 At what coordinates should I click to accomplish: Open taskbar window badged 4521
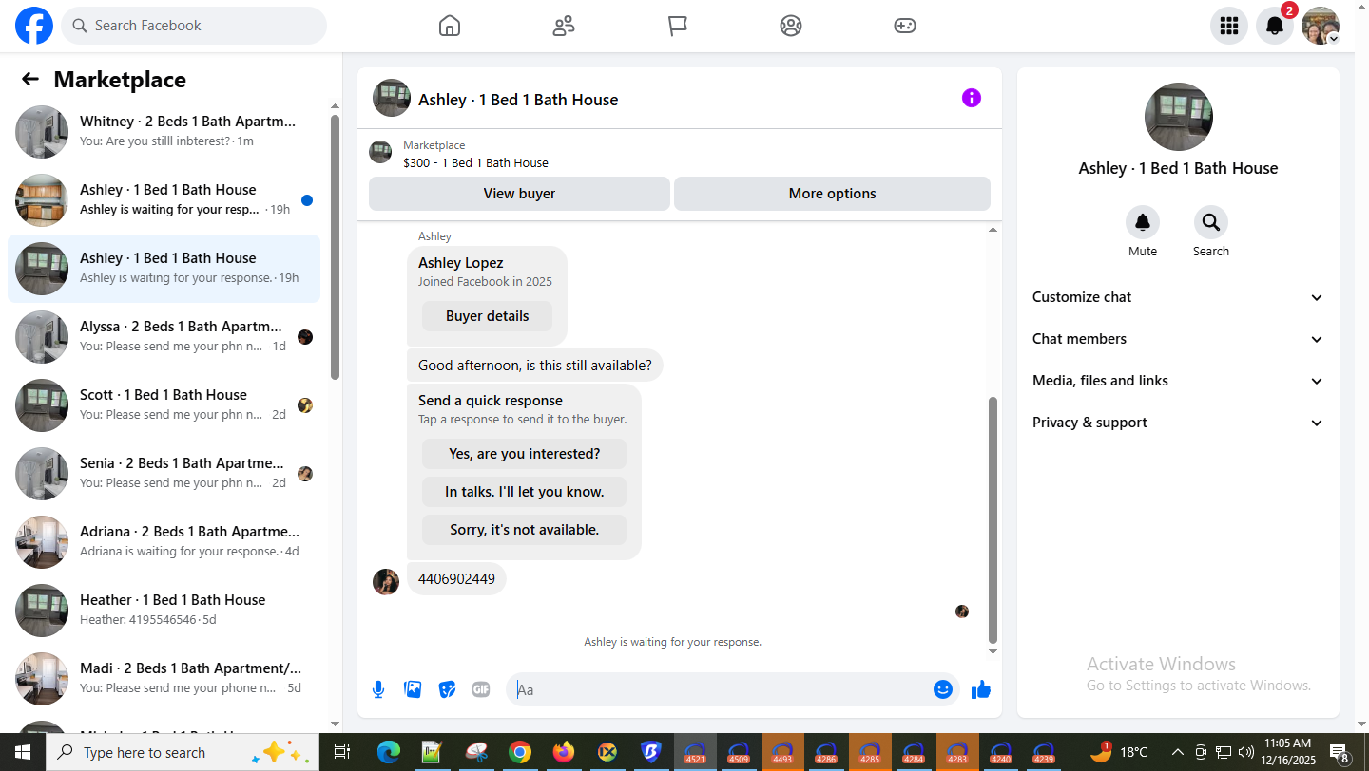696,752
